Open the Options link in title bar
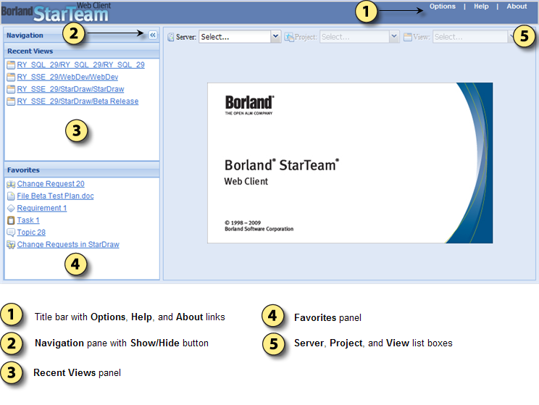 (x=442, y=7)
